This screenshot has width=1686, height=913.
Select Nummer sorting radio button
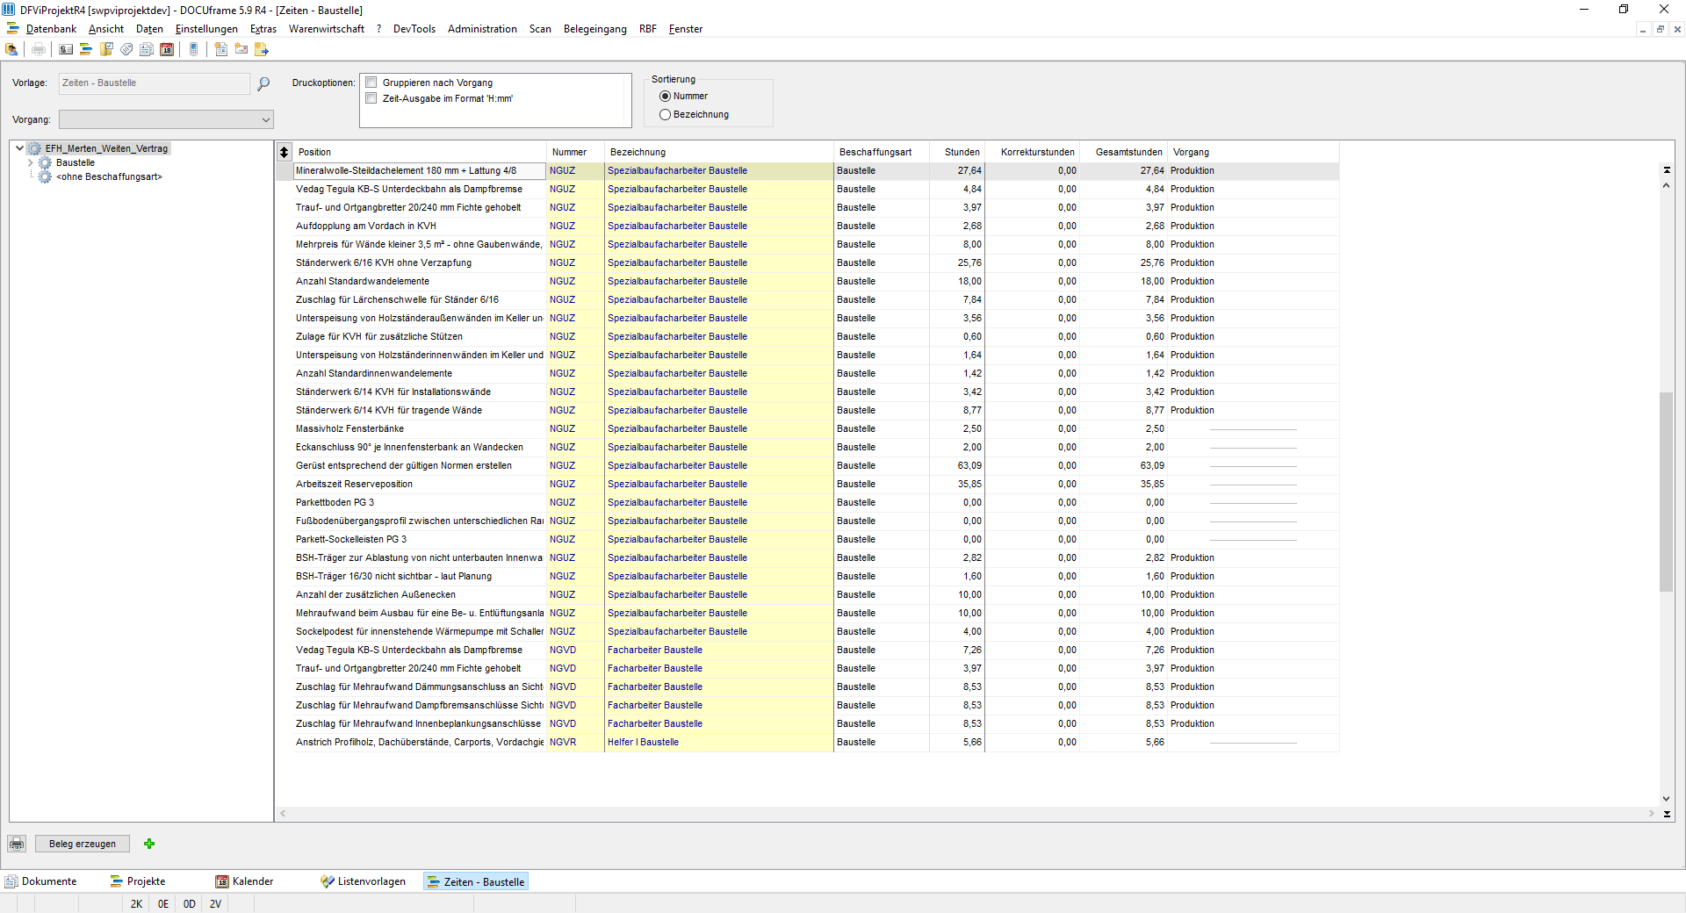[665, 96]
